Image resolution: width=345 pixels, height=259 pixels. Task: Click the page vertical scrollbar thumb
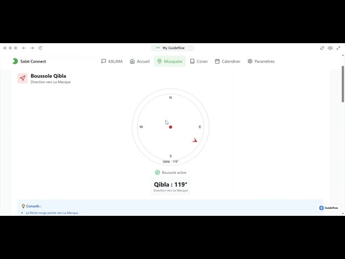343,84
